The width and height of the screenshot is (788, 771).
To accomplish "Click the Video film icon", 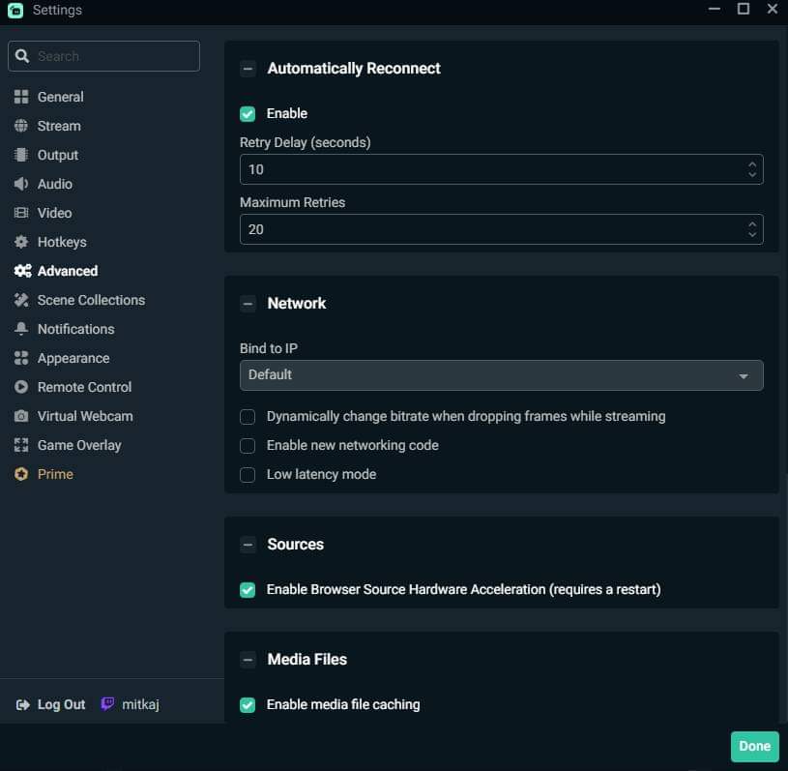I will click(21, 213).
